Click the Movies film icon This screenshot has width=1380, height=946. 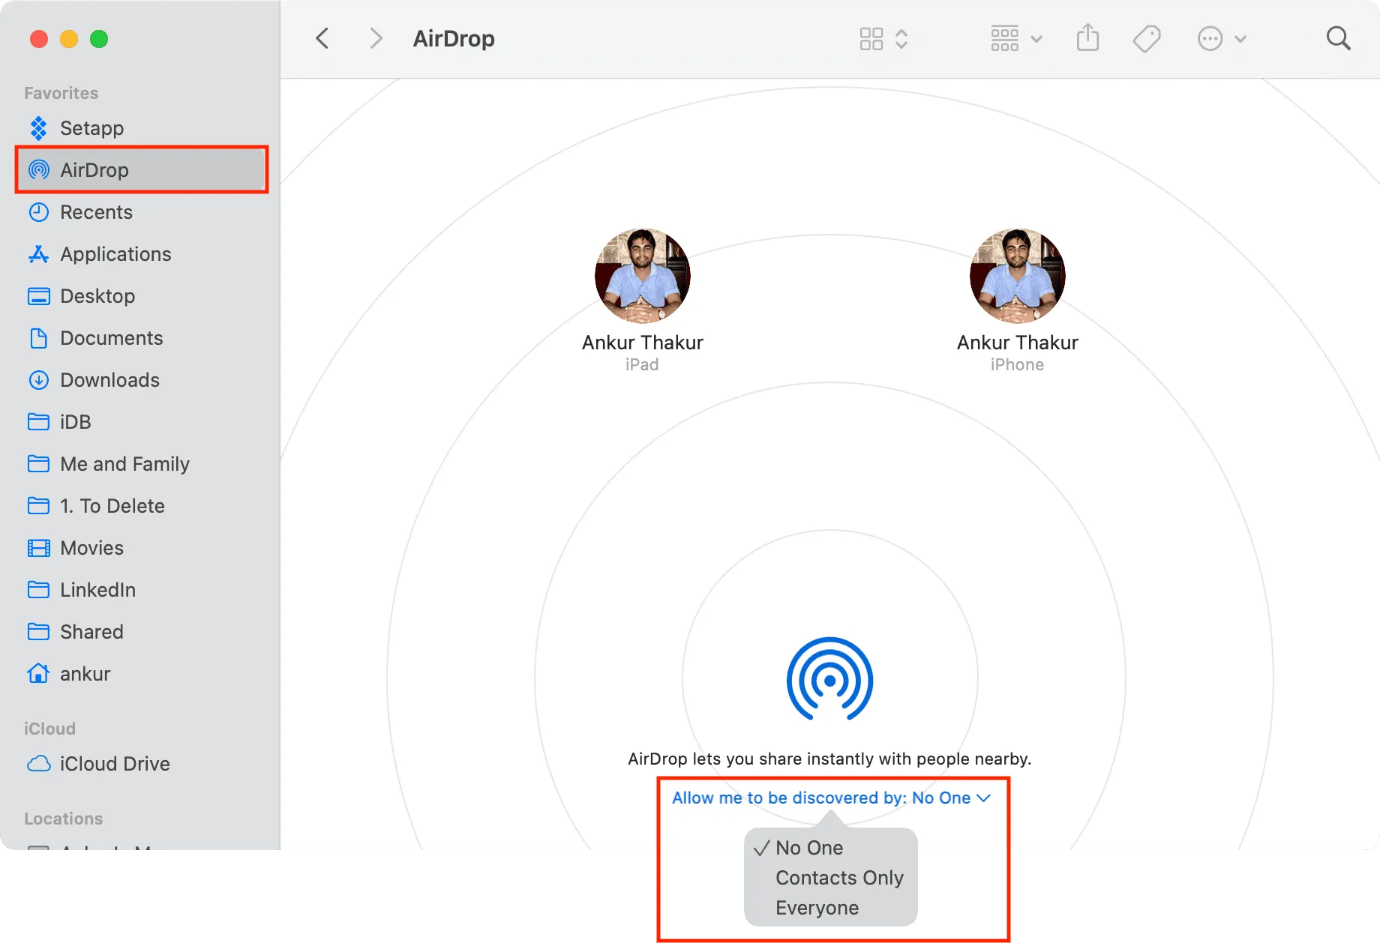38,548
